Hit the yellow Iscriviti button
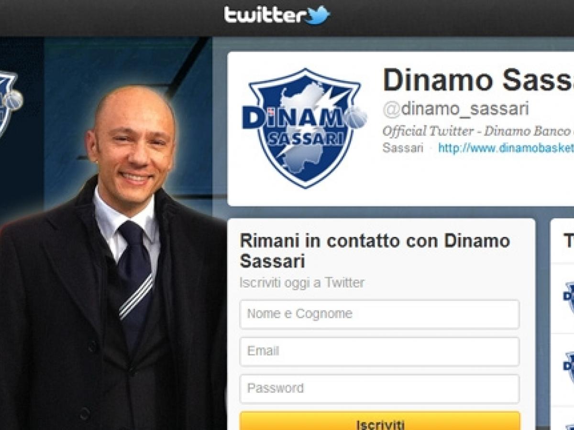This screenshot has width=574, height=430. pos(380,421)
